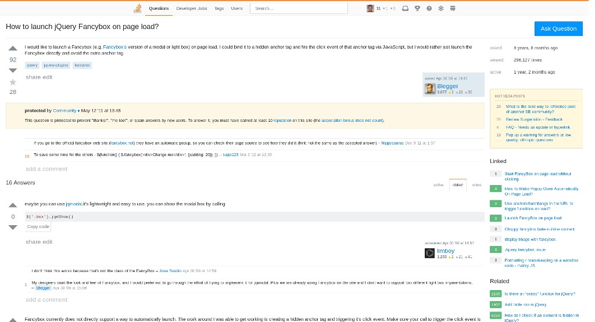Open Formatting / housekeeping on a websites code link
595x322 pixels.
coord(542,263)
